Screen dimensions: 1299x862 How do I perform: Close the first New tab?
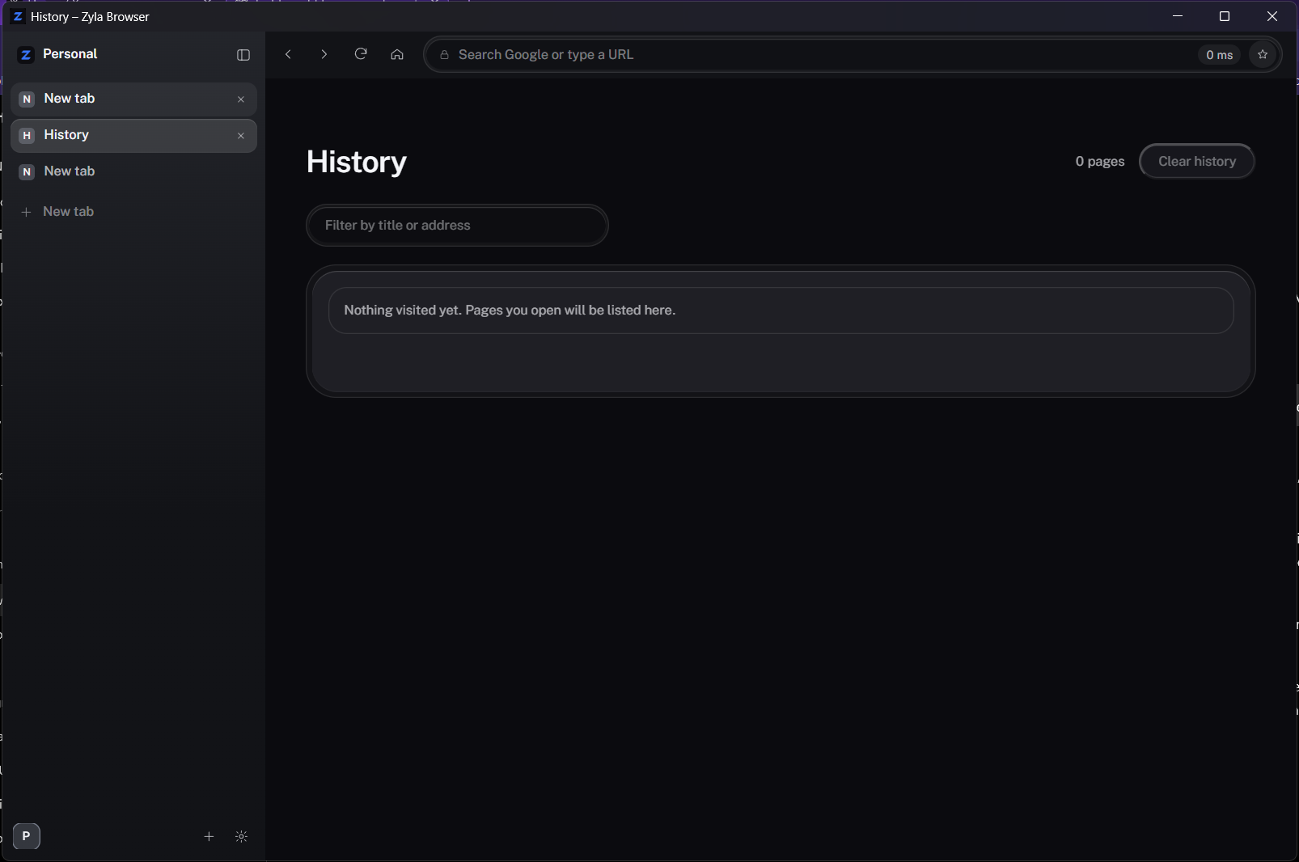(241, 99)
